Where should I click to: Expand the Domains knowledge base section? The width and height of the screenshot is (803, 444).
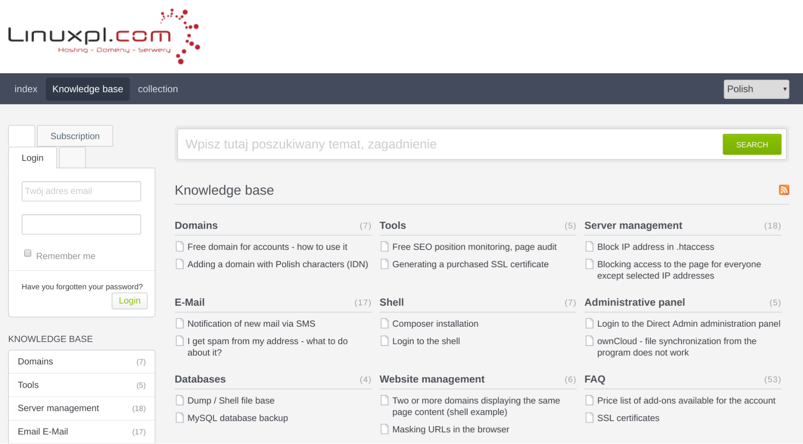point(82,361)
